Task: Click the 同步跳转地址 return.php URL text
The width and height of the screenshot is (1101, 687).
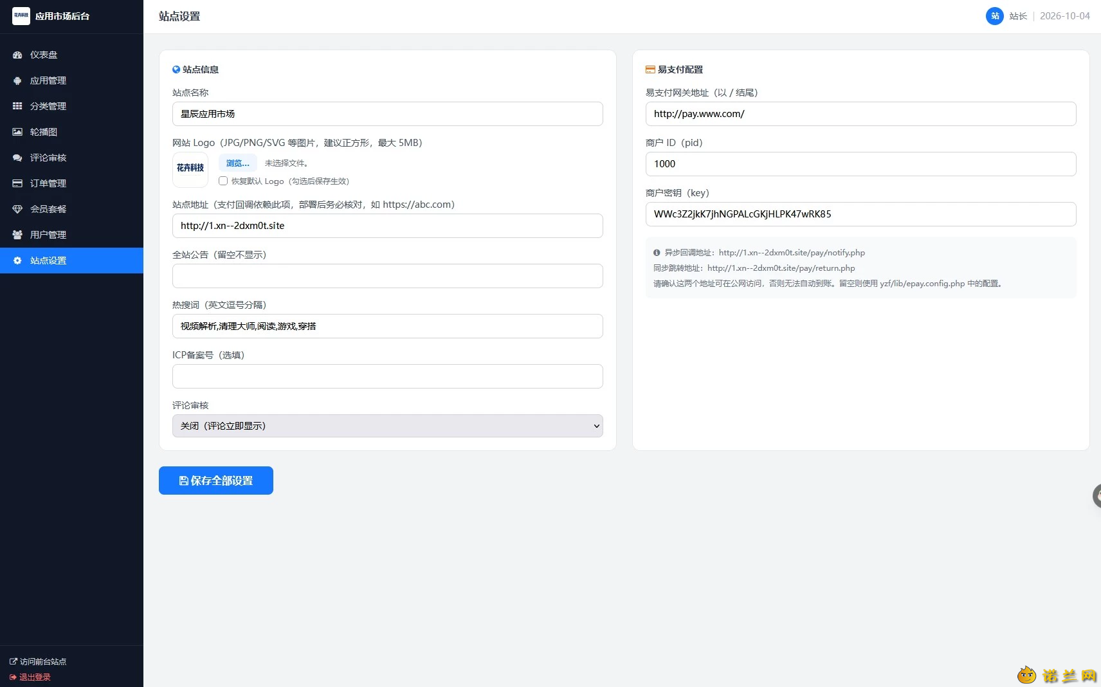Action: tap(781, 268)
